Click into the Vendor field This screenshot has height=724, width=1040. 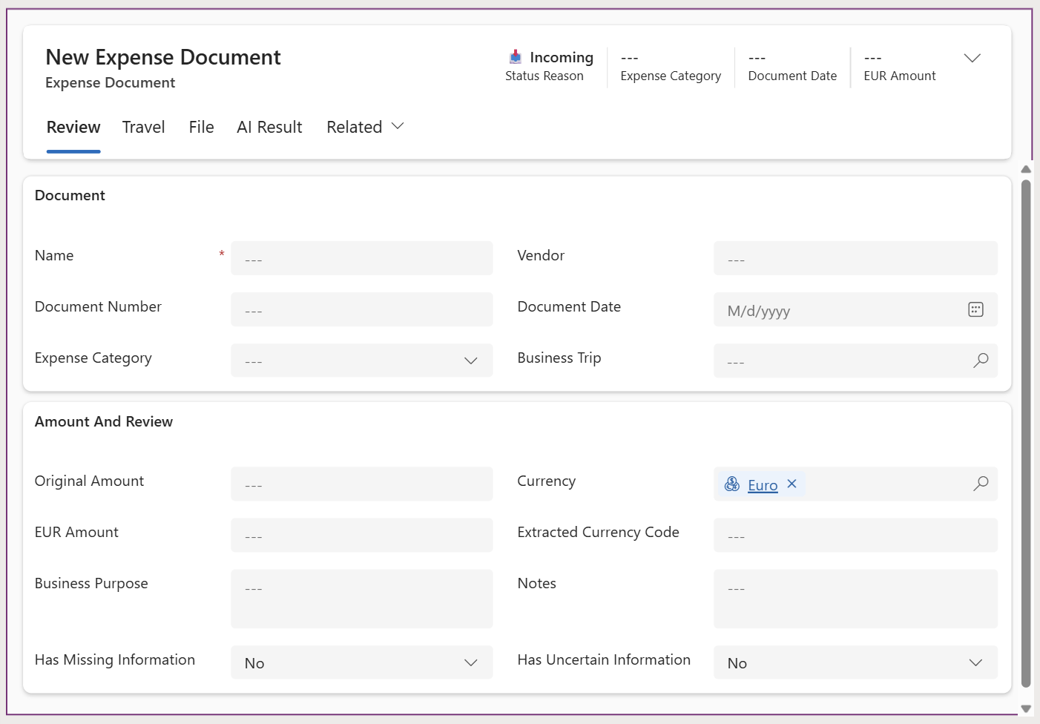pyautogui.click(x=855, y=258)
